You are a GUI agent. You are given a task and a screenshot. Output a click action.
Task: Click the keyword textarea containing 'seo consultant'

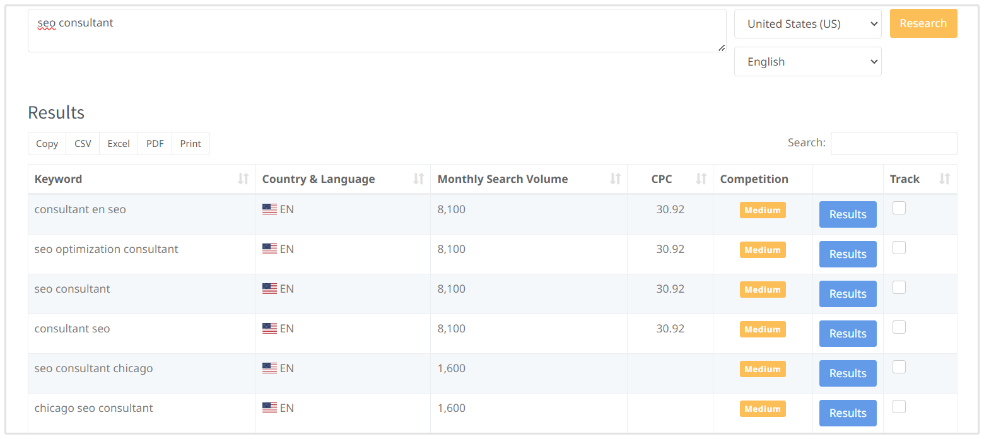[x=377, y=30]
